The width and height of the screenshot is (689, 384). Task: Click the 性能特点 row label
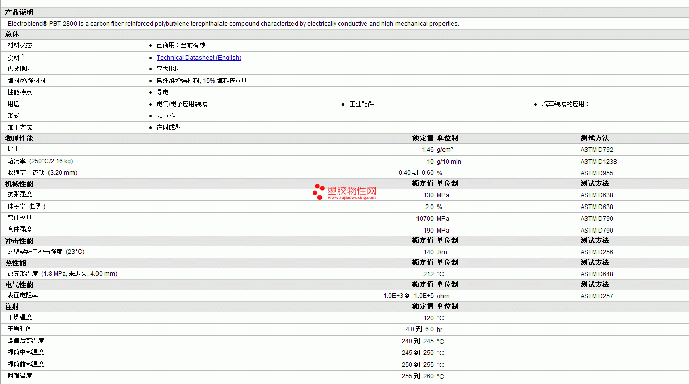(x=20, y=92)
